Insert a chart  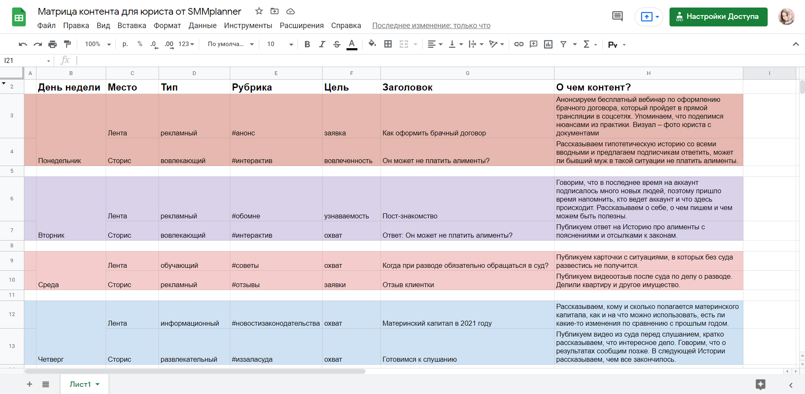pos(548,44)
